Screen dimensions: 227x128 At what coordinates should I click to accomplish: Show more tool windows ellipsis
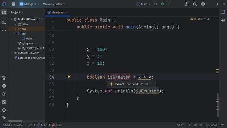(4, 31)
